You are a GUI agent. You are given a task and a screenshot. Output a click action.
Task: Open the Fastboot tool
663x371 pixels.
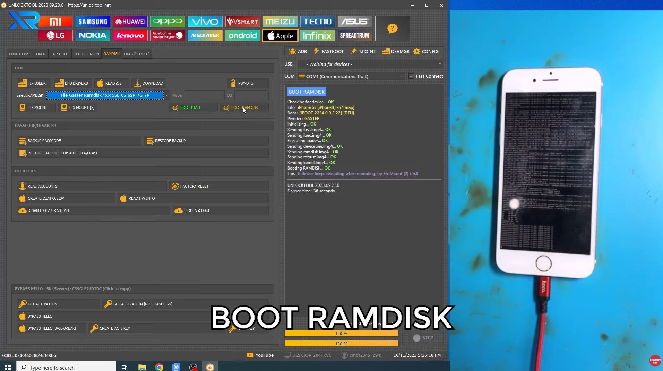click(328, 51)
